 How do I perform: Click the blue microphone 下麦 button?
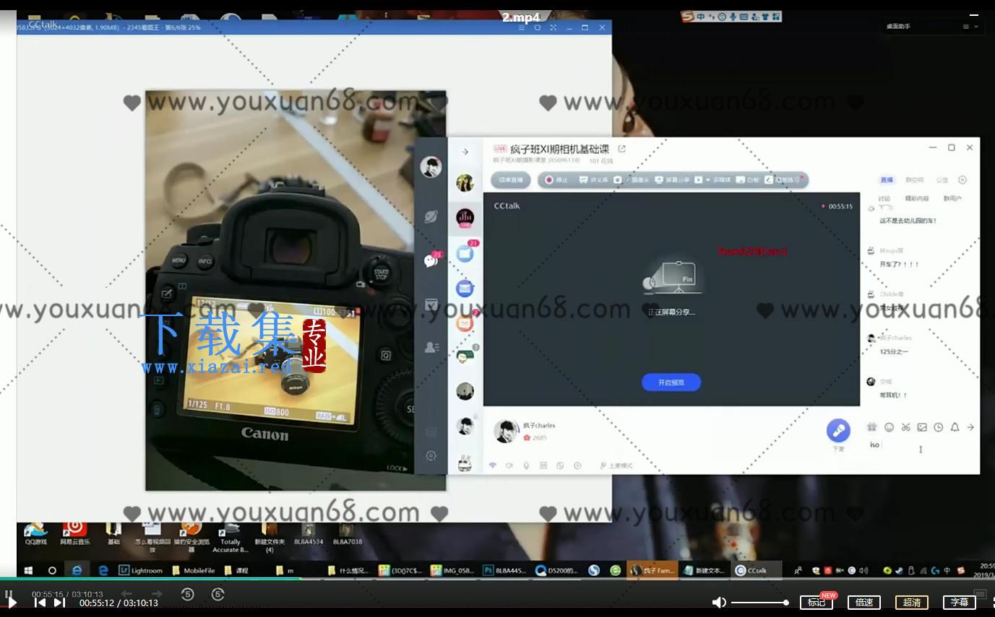[838, 432]
